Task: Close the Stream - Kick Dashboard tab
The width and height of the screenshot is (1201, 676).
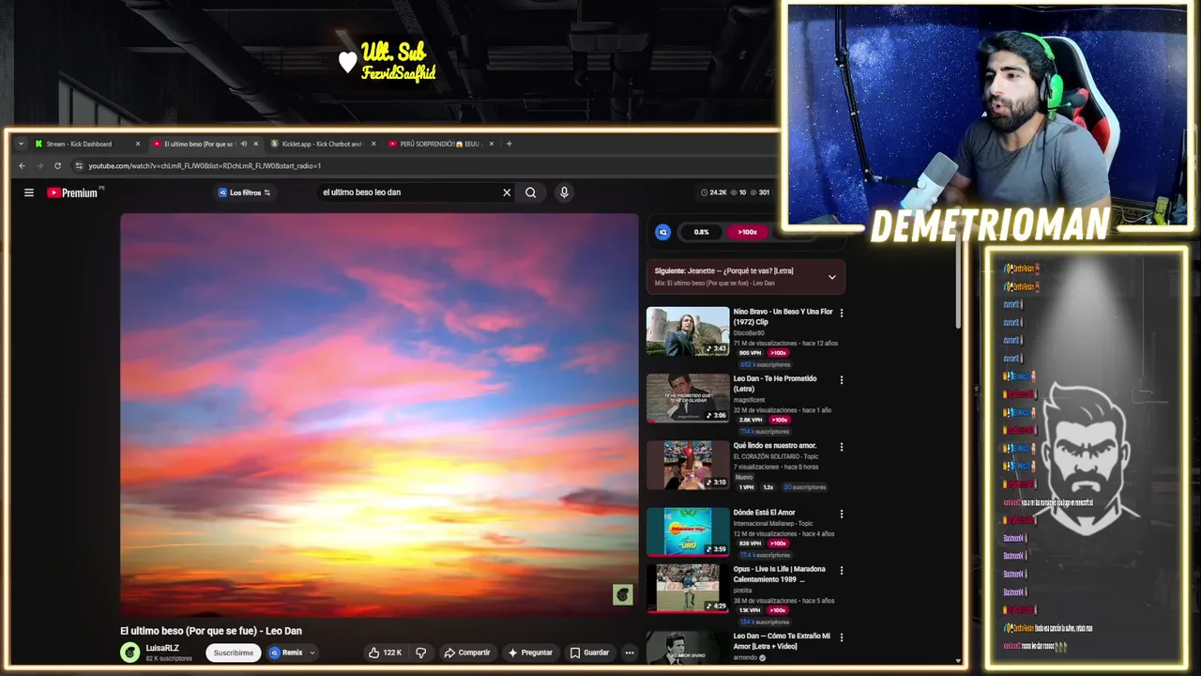Action: 138,144
